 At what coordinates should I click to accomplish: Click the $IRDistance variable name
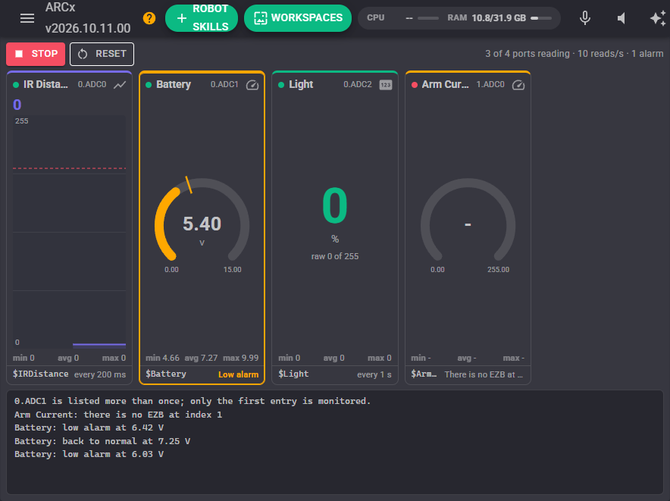(x=41, y=374)
